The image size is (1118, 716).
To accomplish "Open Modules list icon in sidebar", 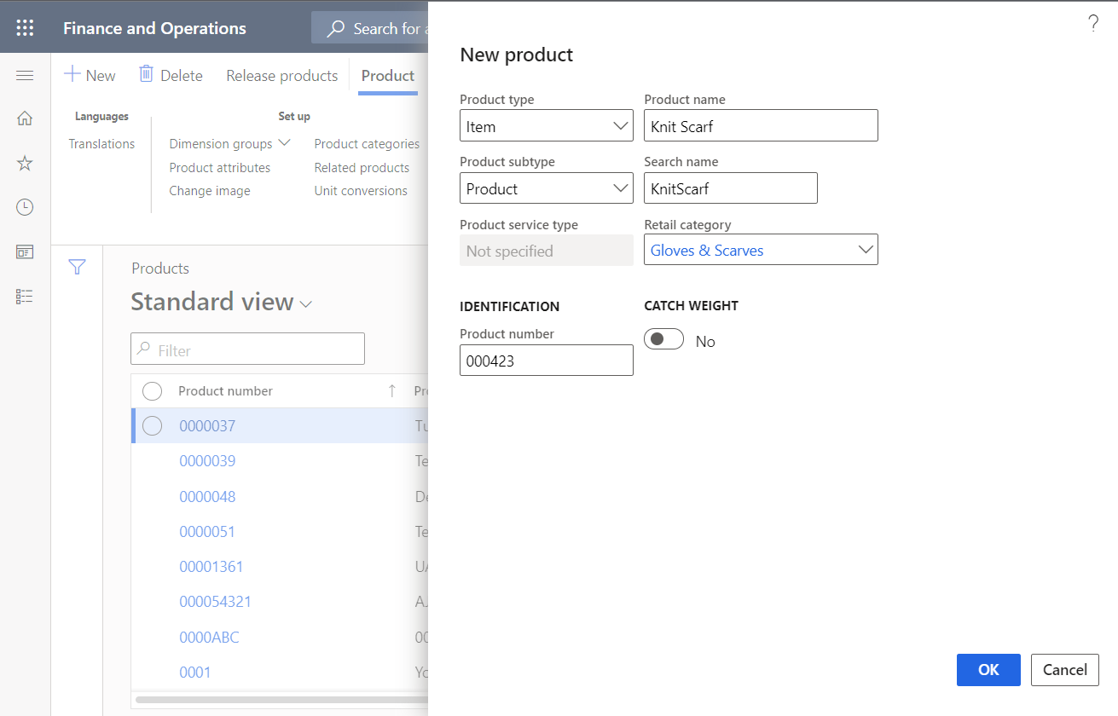I will (25, 296).
